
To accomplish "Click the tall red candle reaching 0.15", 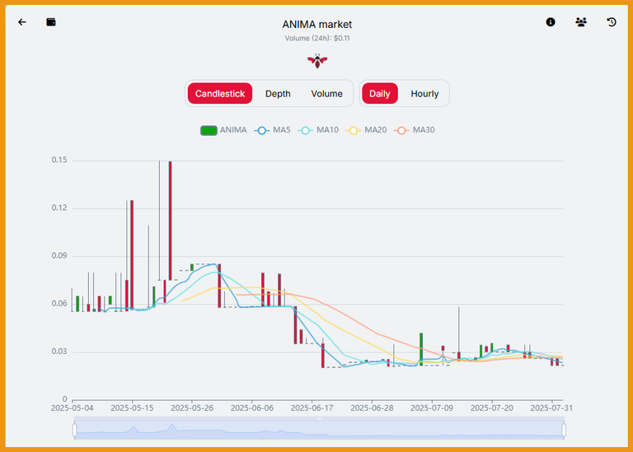I will (x=171, y=221).
